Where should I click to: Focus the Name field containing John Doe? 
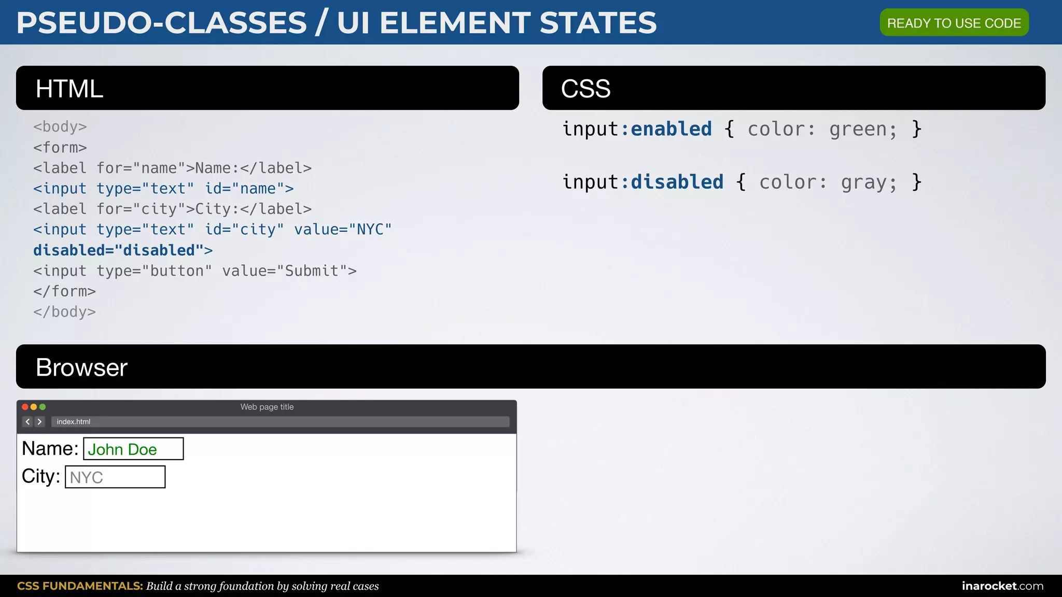point(133,449)
